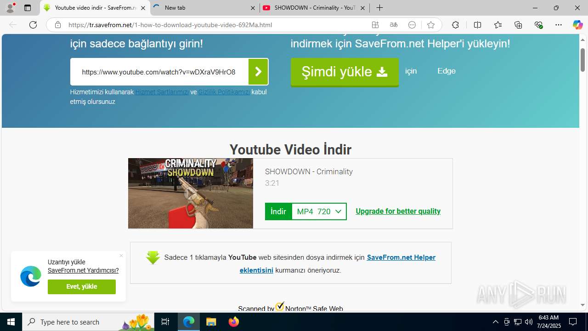Image resolution: width=588 pixels, height=331 pixels.
Task: Open the volume speaker icon
Action: coord(528,322)
